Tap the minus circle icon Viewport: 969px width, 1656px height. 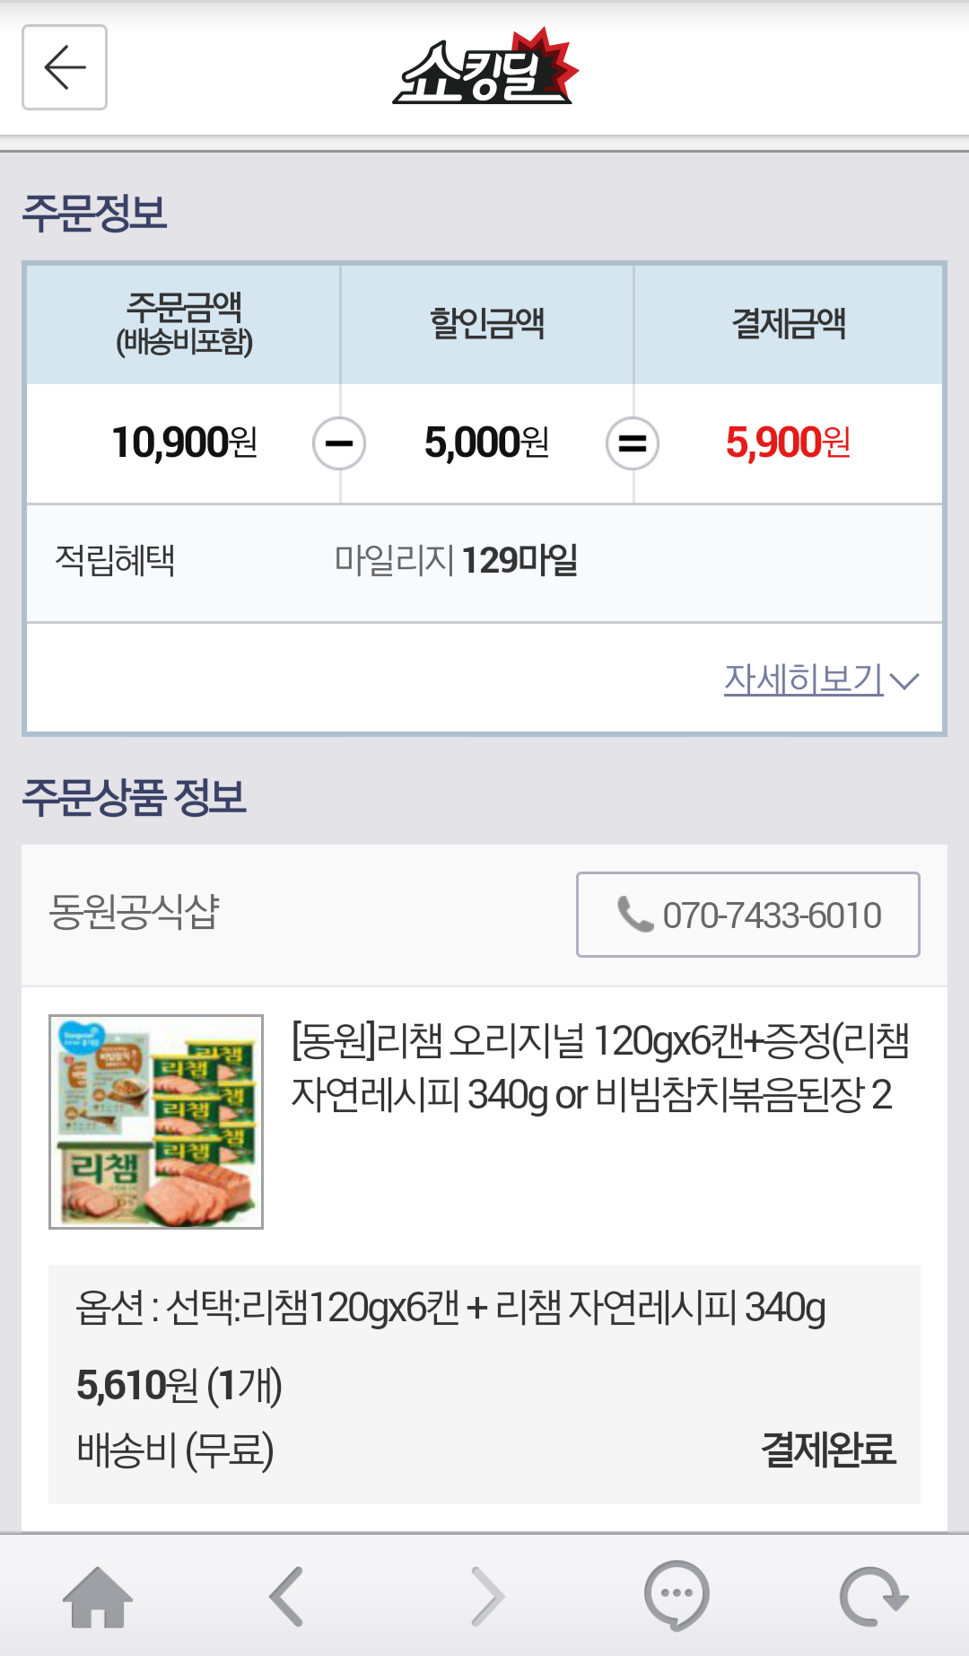click(x=339, y=443)
